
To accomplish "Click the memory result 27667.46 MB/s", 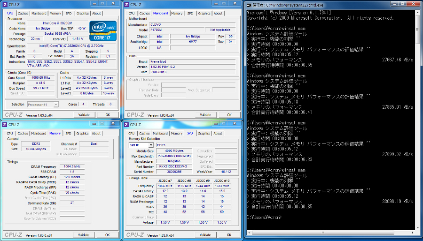I will [x=397, y=60].
